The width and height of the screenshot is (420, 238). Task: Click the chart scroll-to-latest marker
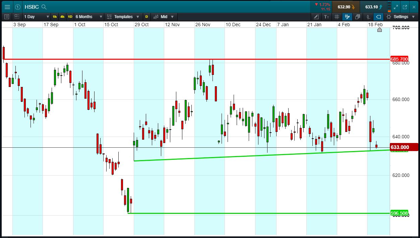point(379,30)
